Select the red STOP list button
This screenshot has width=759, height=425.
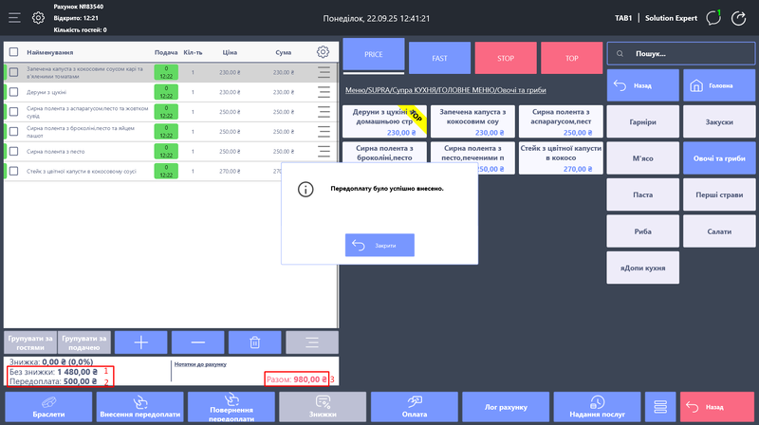pyautogui.click(x=506, y=58)
